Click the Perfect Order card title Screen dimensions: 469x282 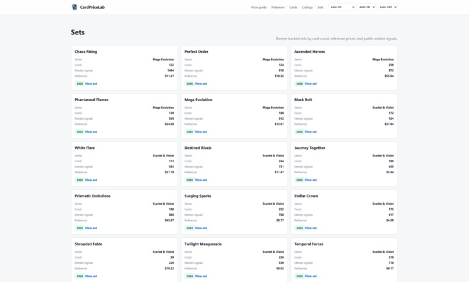(196, 52)
